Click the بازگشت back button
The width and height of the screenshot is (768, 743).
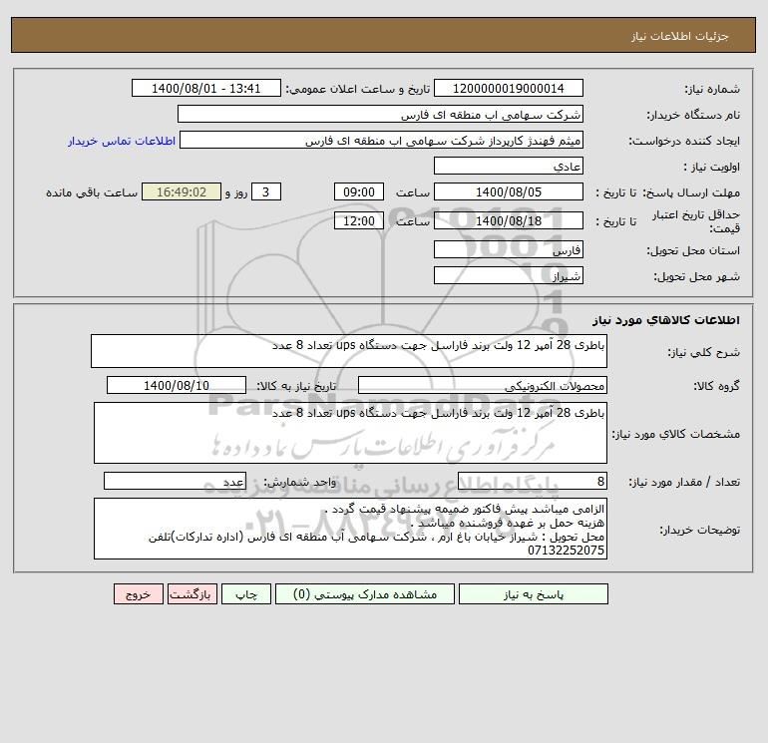tap(192, 594)
